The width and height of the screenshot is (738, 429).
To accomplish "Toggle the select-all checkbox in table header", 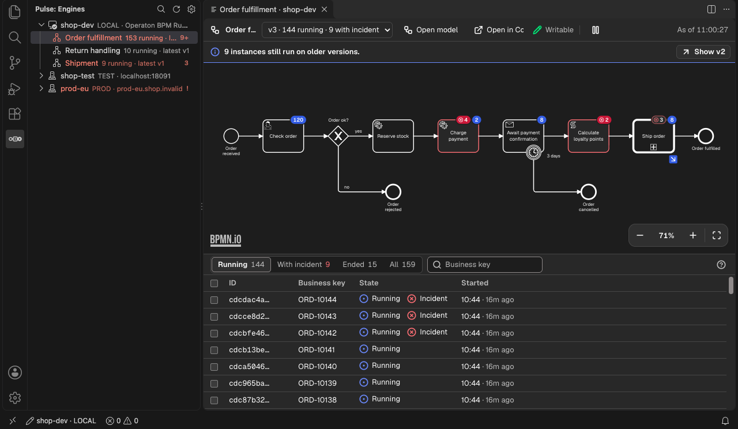I will coord(214,283).
